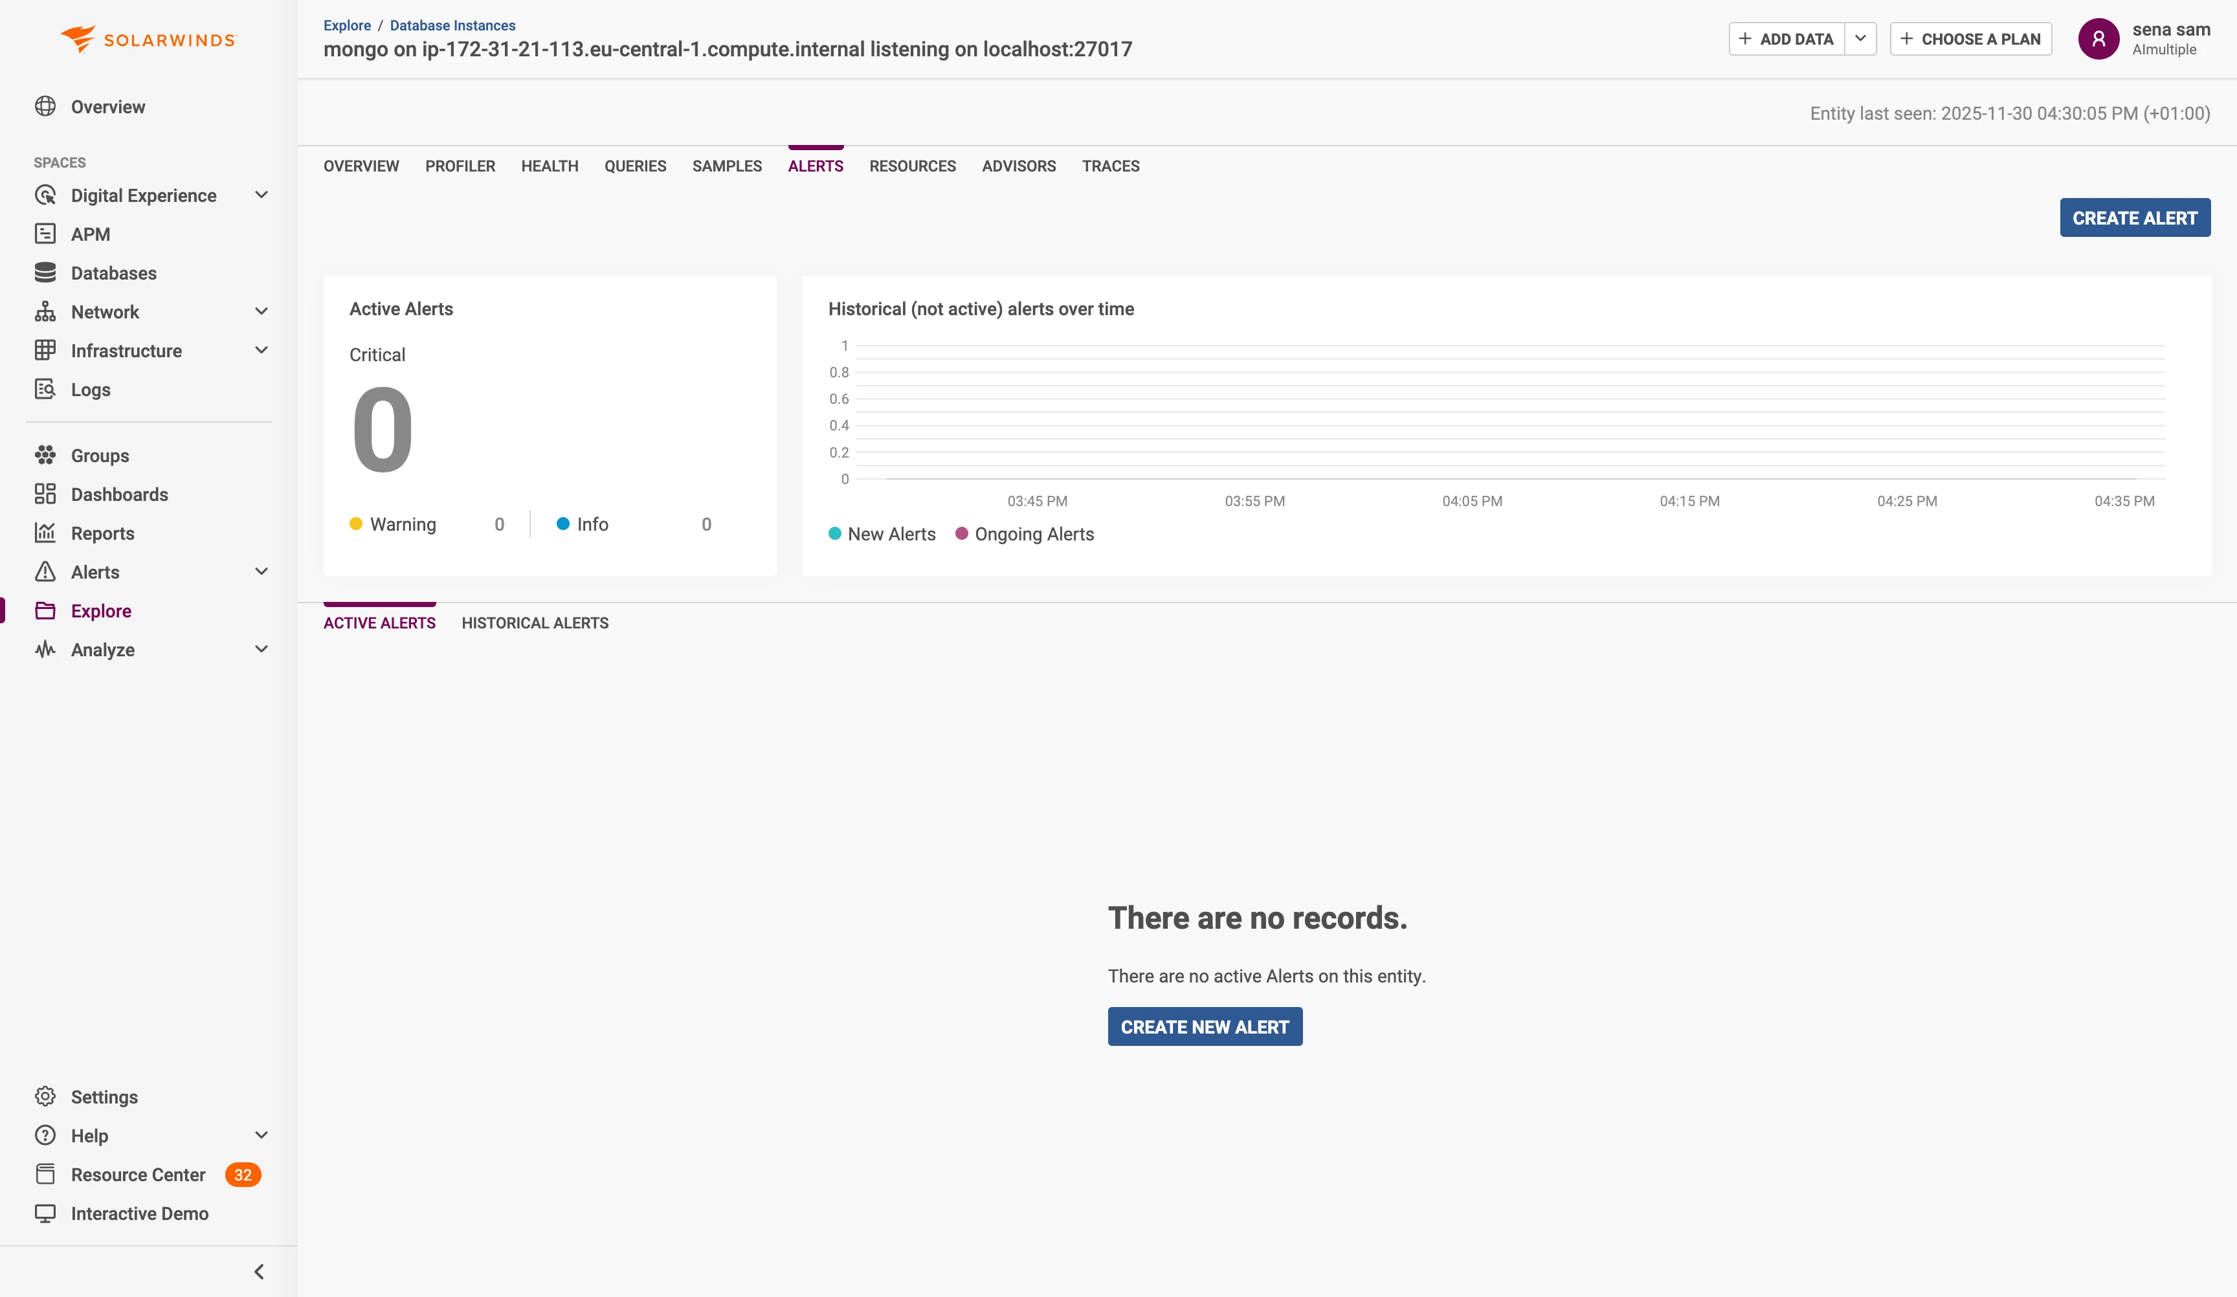The image size is (2237, 1297).
Task: Click the Databases sidebar label
Action: [114, 272]
